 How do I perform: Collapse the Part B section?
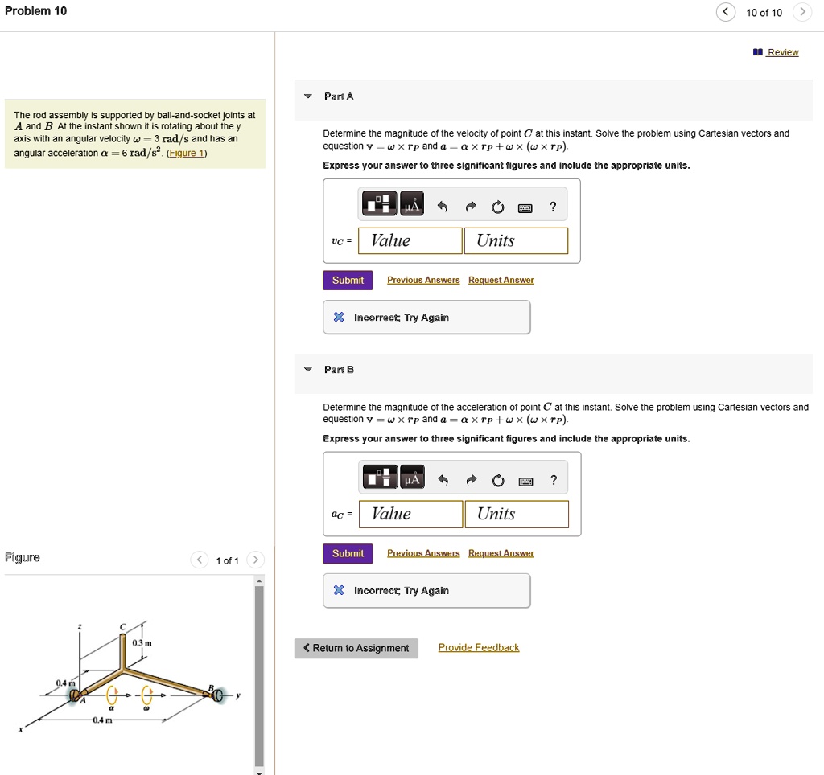pyautogui.click(x=308, y=369)
